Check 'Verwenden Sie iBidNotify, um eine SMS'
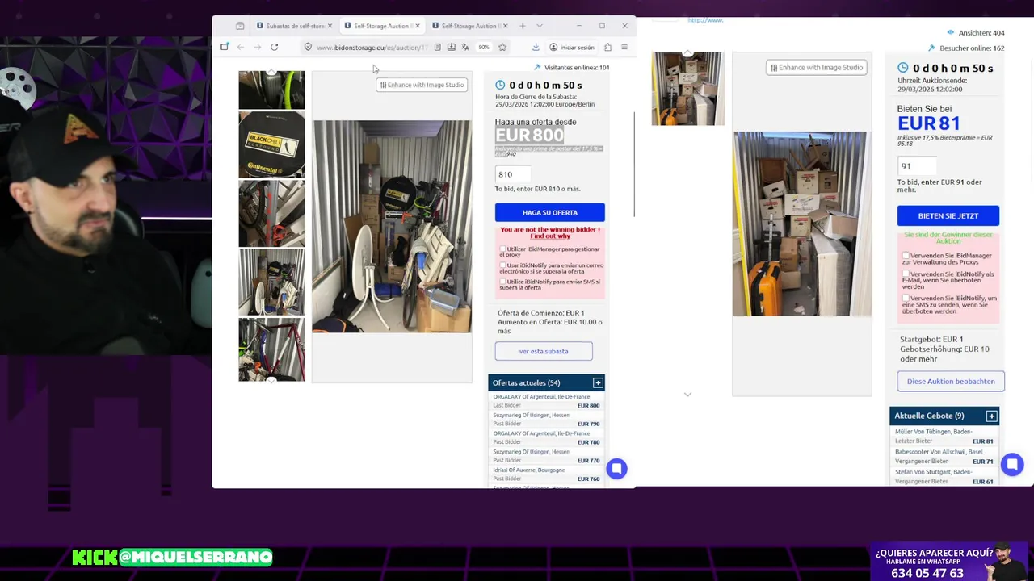Viewport: 1034px width, 581px height. point(906,299)
